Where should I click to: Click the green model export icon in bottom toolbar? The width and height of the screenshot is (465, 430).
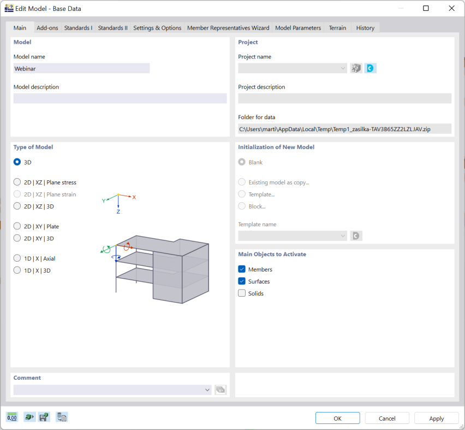[29, 417]
